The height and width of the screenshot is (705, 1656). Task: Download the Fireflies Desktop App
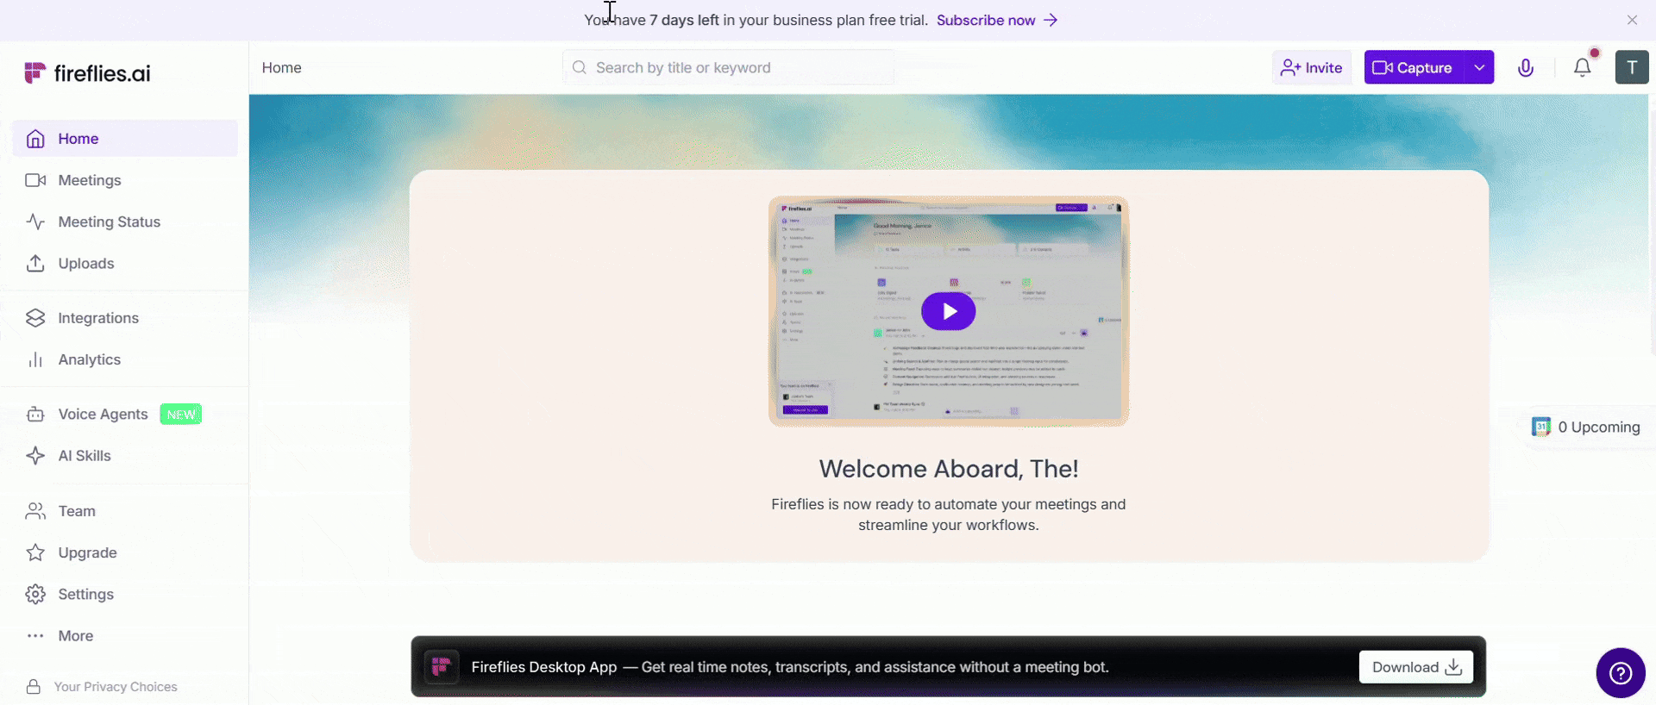coord(1416,667)
